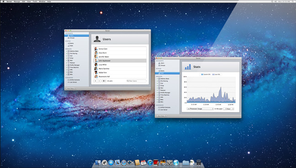
Task: Select user Gary Dunn in the list
Action: (120, 53)
